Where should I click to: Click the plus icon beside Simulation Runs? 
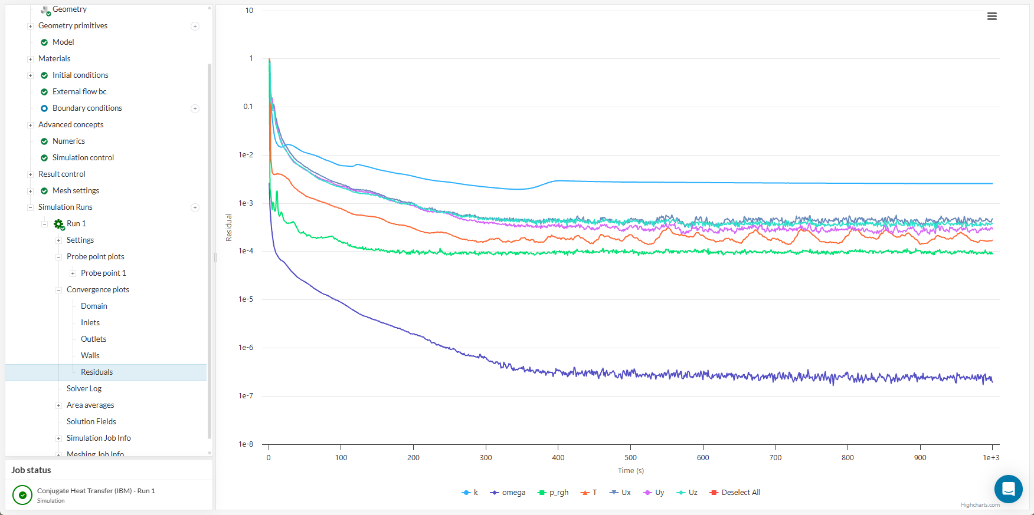195,207
